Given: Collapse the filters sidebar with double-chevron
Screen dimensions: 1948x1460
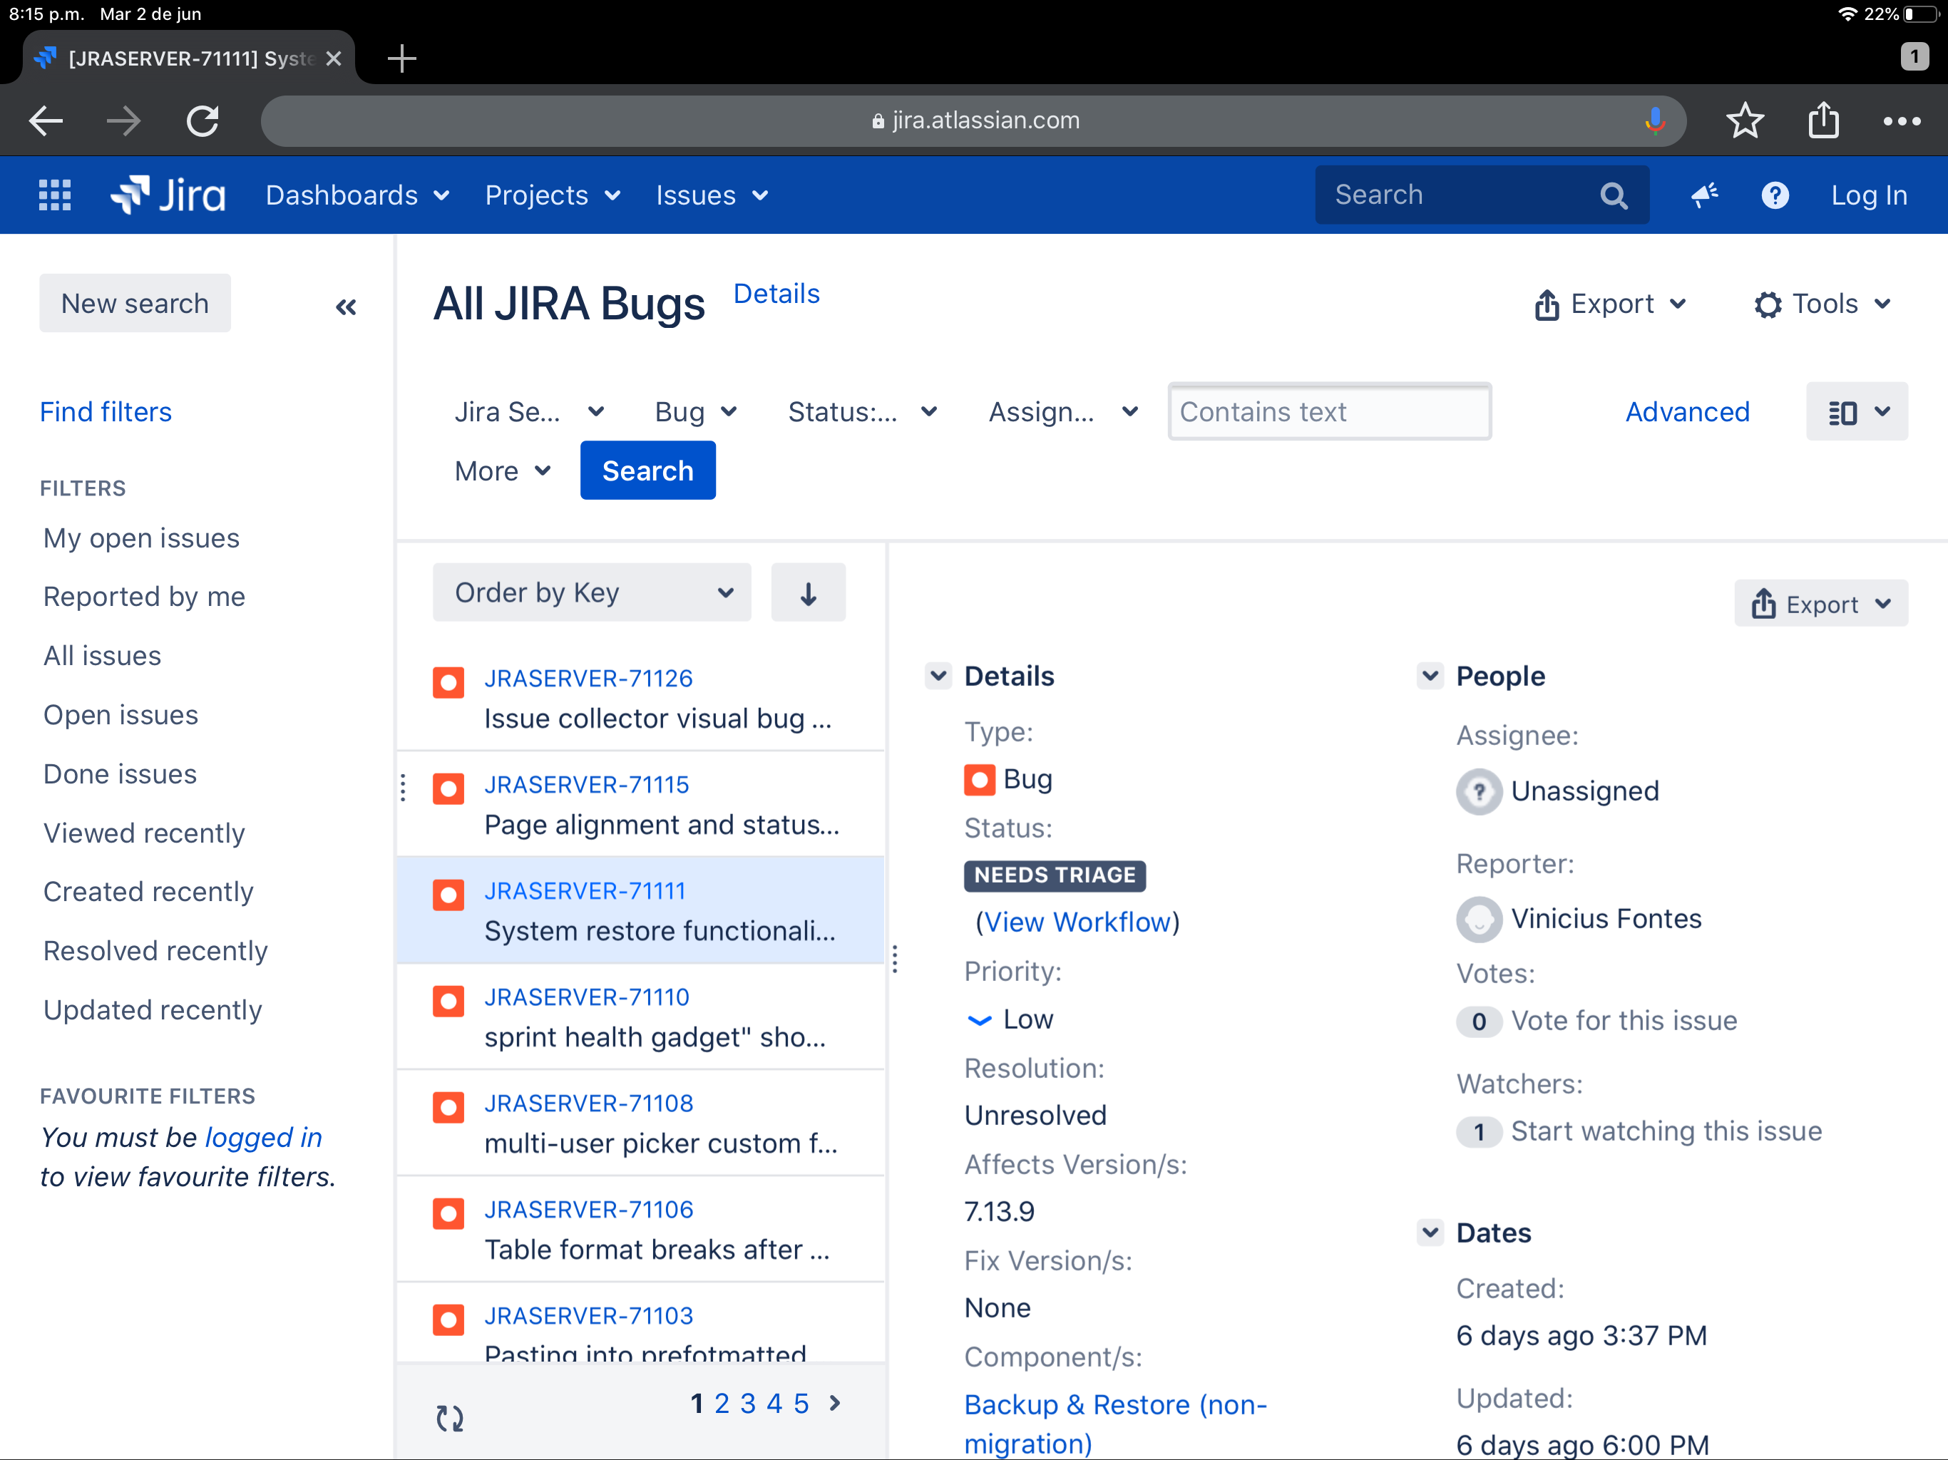Looking at the screenshot, I should (346, 307).
